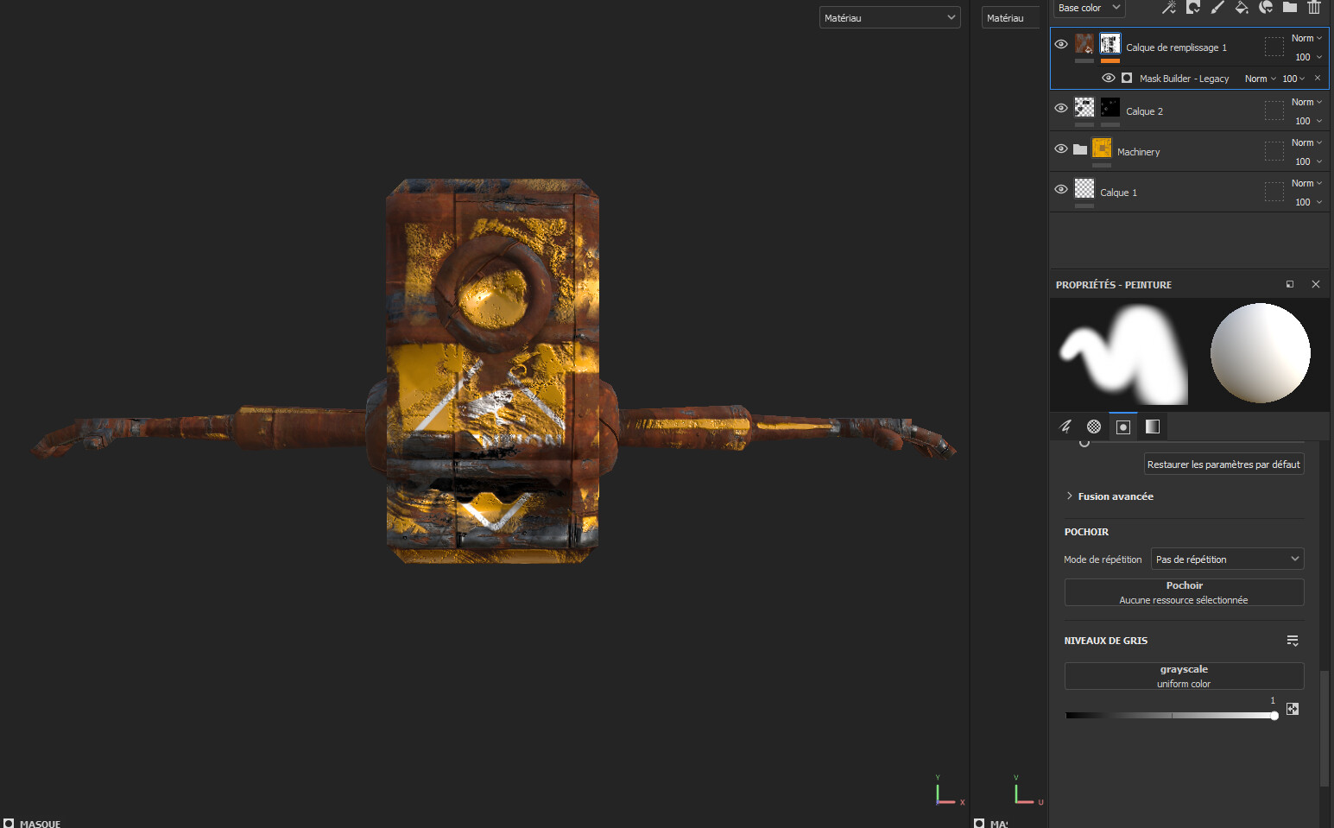1334x828 pixels.
Task: Hide the Calque de remplissage 1 layer
Action: [1061, 44]
